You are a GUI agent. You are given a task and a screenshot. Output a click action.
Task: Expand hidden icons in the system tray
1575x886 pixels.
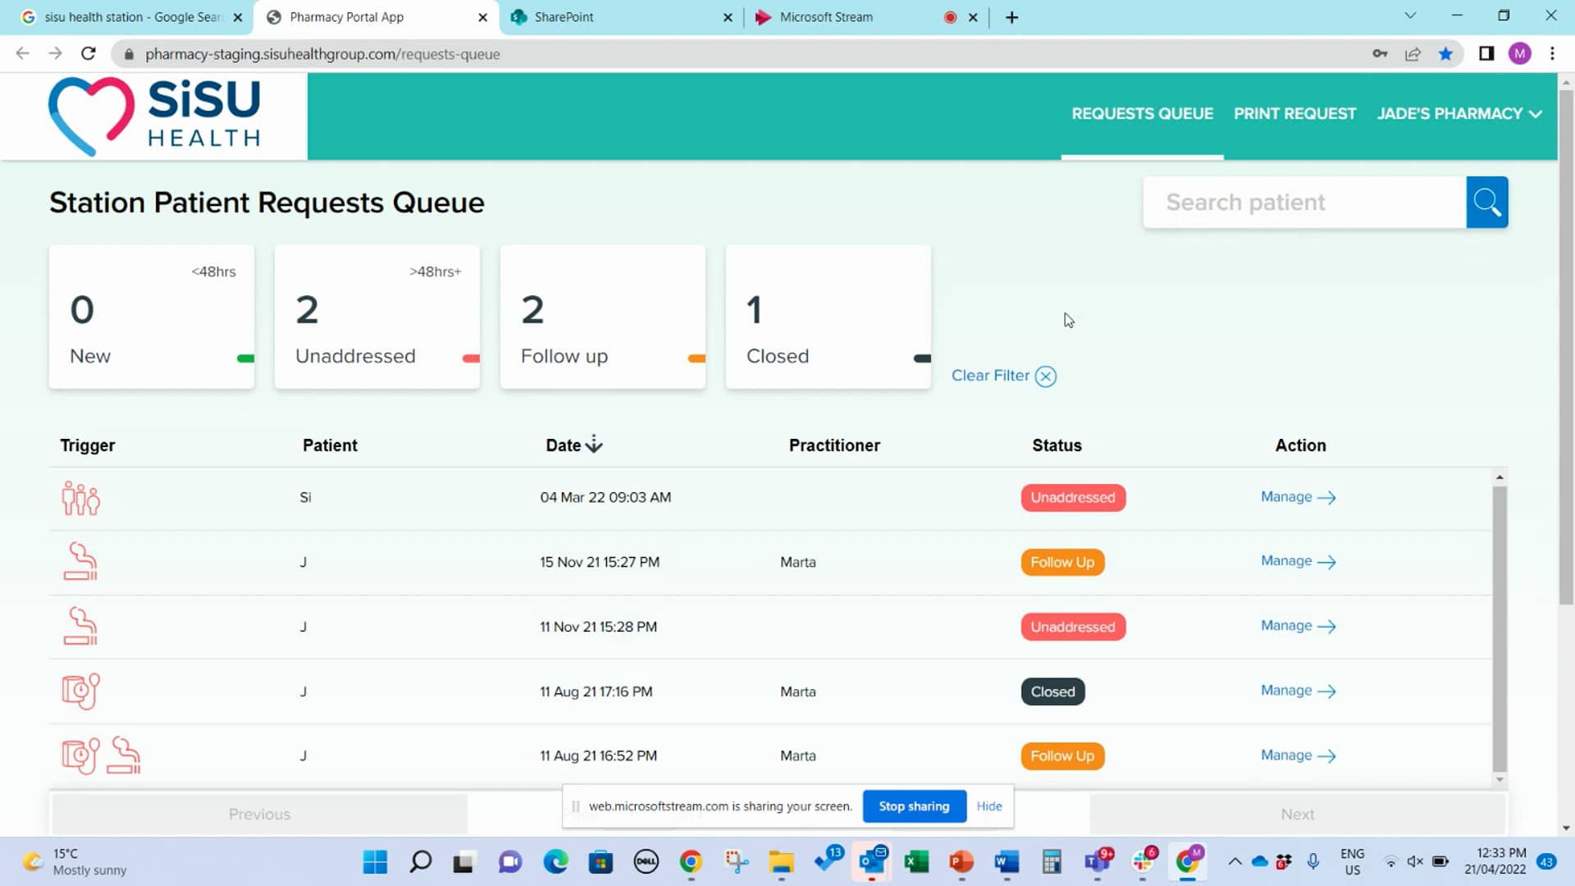tap(1235, 862)
